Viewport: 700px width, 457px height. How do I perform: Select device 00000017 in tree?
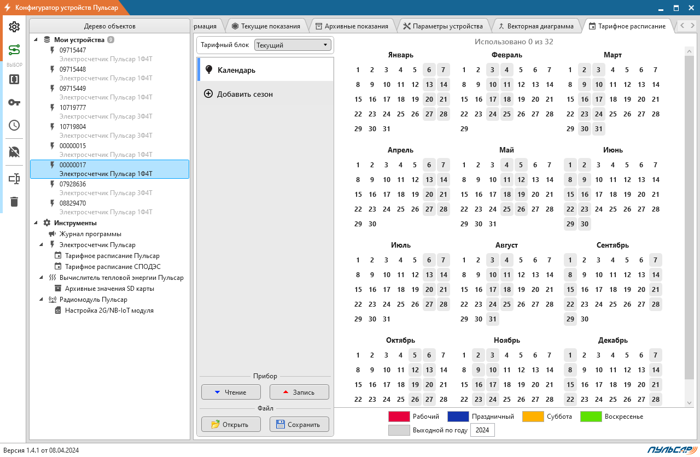[109, 169]
